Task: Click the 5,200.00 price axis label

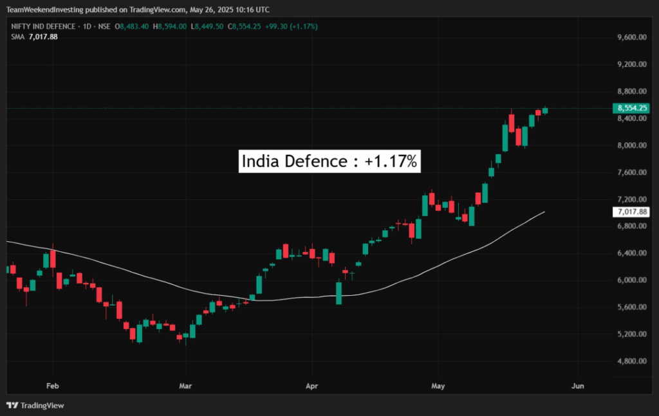Action: click(632, 334)
